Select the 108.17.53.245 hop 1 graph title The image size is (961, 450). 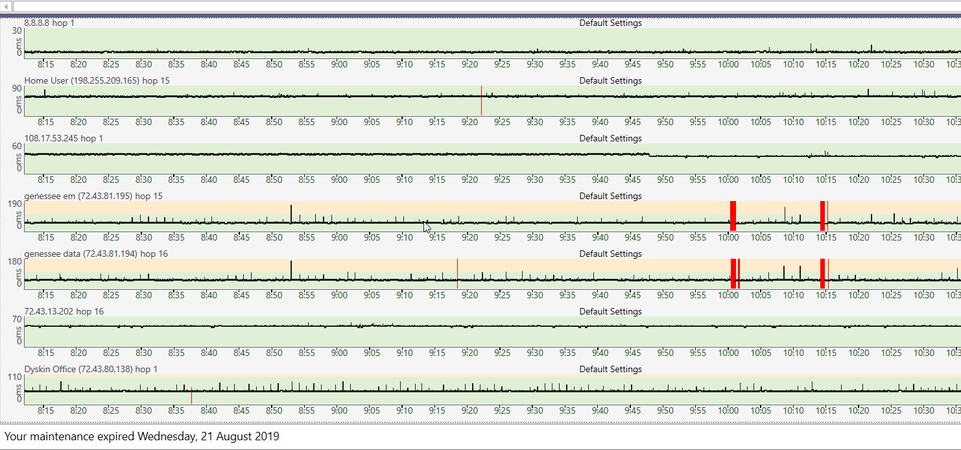tap(64, 138)
